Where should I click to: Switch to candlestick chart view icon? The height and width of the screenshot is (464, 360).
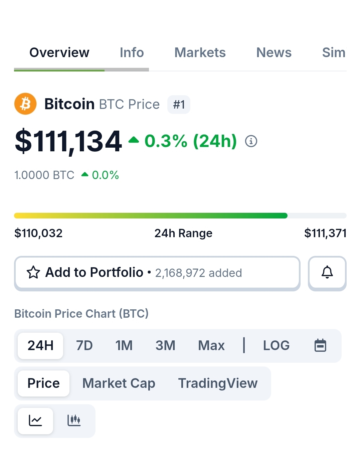point(74,421)
